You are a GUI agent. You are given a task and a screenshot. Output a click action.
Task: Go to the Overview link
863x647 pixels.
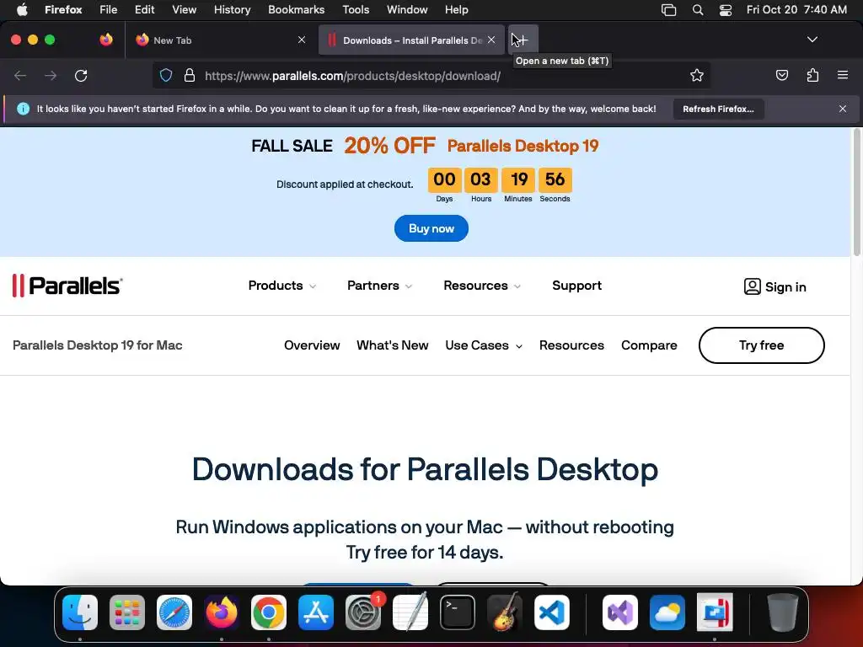(312, 345)
